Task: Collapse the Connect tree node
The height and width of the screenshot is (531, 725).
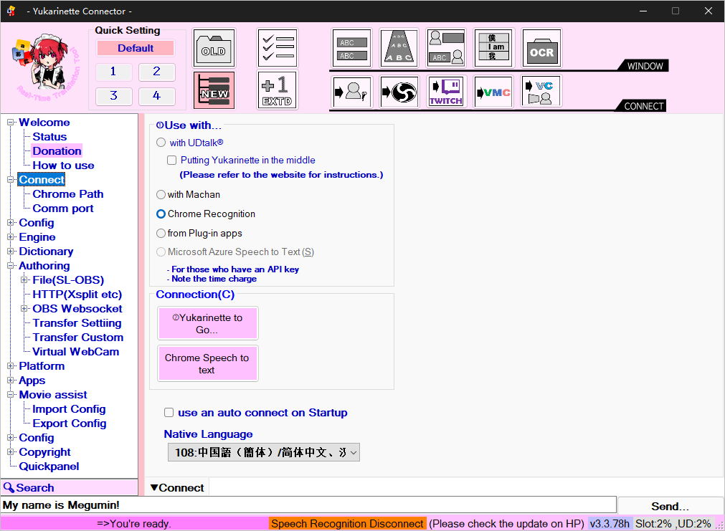Action: [x=11, y=180]
